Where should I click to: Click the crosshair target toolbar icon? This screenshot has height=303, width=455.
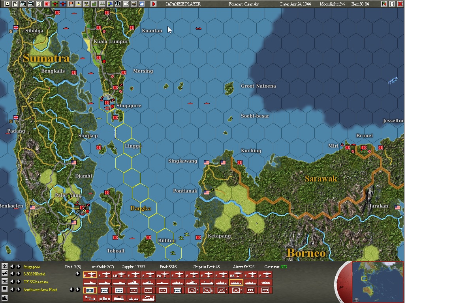coord(118,4)
